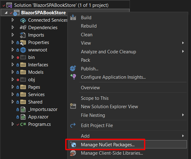The height and width of the screenshot is (159, 191).
Task: Click the Edit Project File arrow icon
Action: (73, 126)
